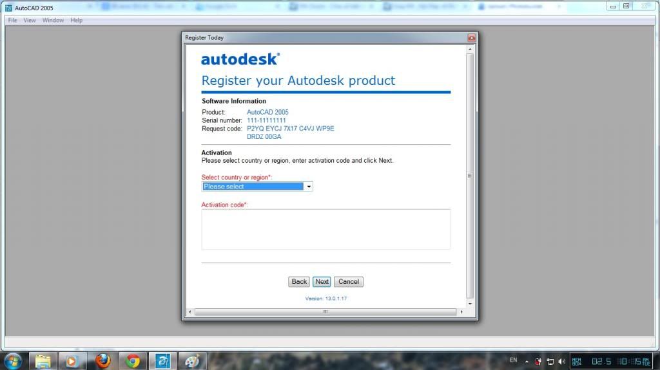Click the autodesk logo

240,59
